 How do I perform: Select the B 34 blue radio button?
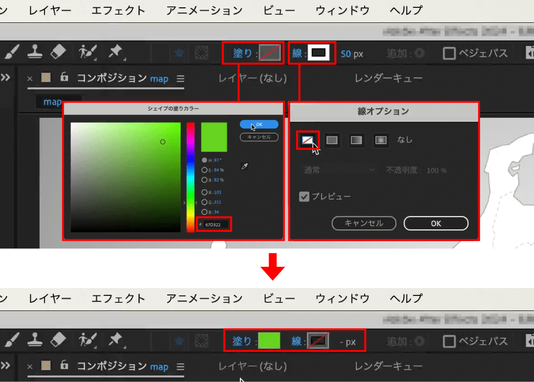pyautogui.click(x=204, y=212)
